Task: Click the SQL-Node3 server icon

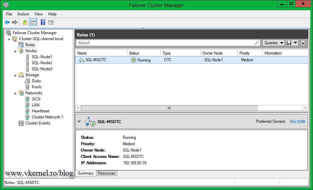Action: point(27,69)
